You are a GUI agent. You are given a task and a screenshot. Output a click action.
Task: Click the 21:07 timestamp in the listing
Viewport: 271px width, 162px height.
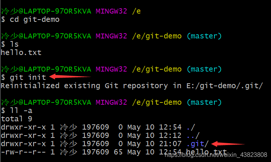point(172,144)
